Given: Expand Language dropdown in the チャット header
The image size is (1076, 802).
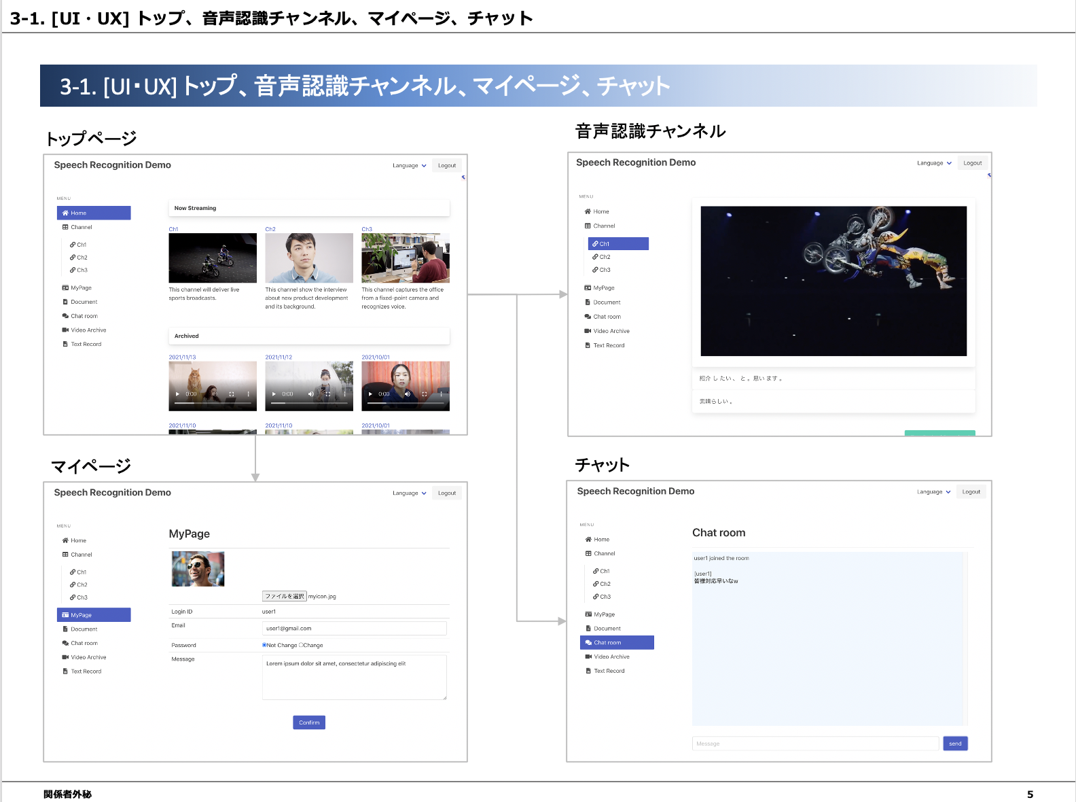Looking at the screenshot, I should (x=934, y=492).
